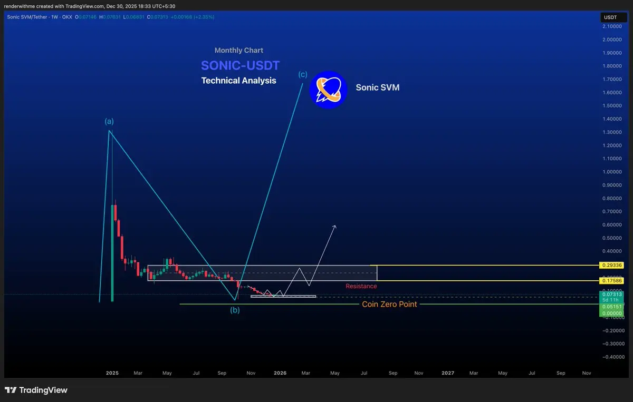
Task: Select the Resistance text label
Action: 361,286
